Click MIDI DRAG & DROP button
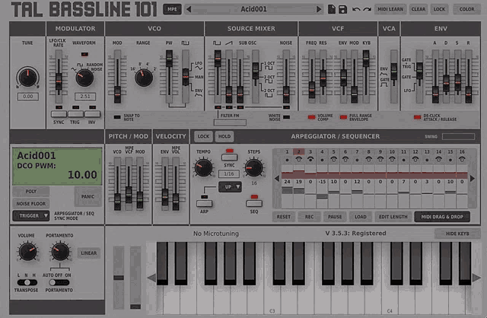The image size is (487, 318). tap(441, 217)
